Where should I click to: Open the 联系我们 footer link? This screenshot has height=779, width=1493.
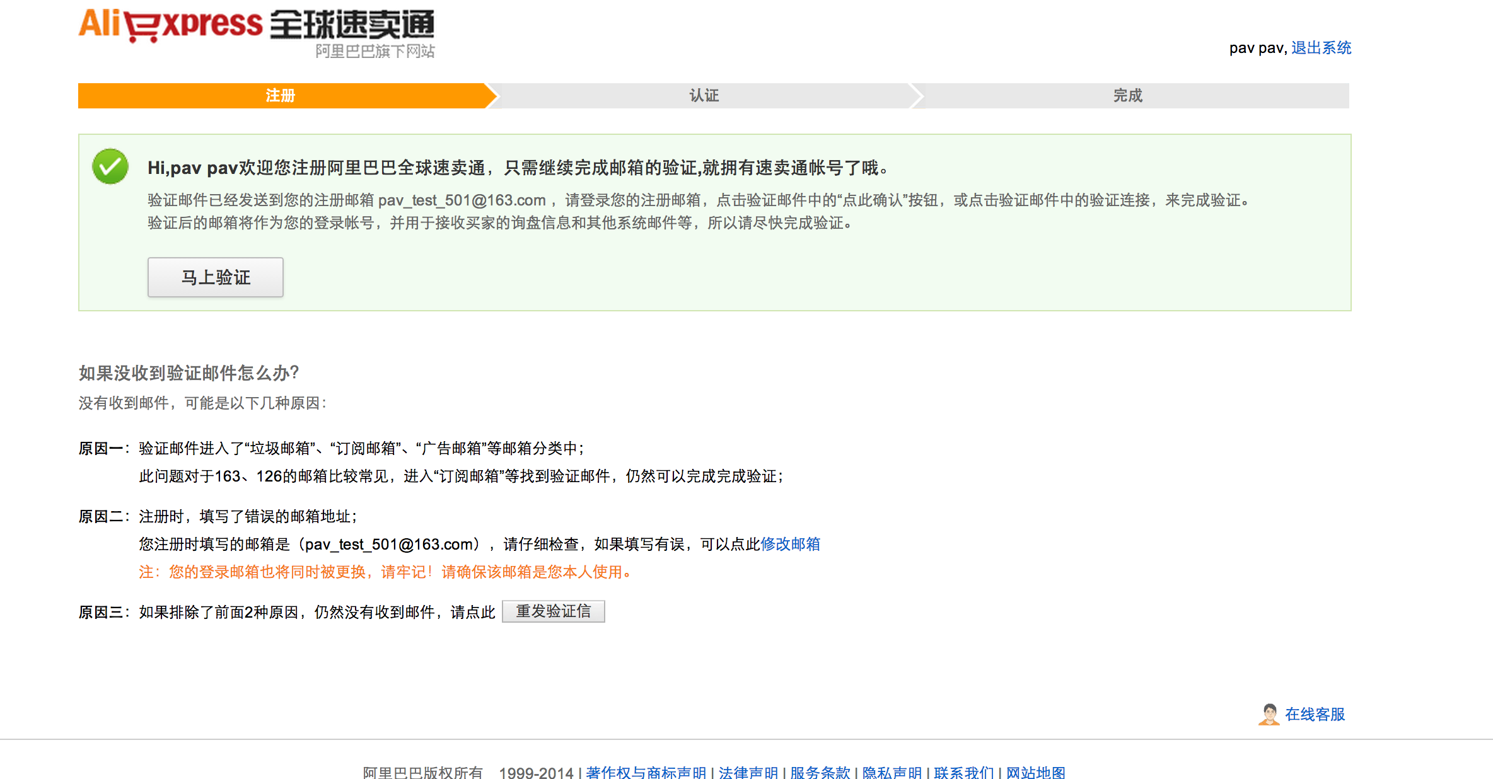click(963, 772)
